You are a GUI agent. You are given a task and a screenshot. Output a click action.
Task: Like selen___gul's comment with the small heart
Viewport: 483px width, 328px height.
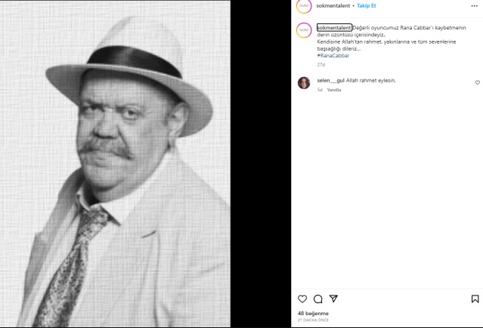(477, 82)
